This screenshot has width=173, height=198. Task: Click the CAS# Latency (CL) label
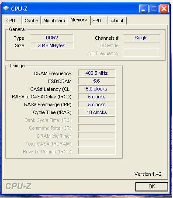click(51, 89)
